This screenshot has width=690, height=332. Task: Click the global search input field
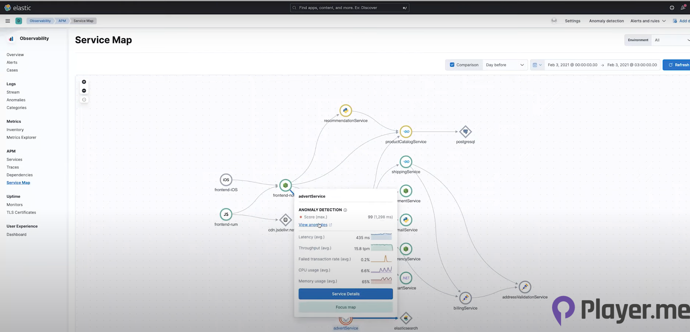(349, 8)
